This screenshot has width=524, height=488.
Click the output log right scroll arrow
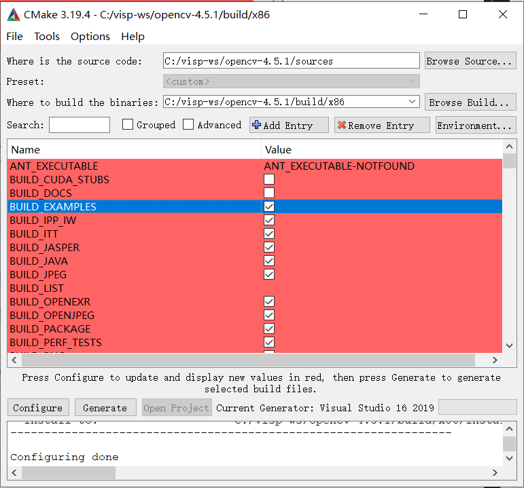pyautogui.click(x=495, y=472)
